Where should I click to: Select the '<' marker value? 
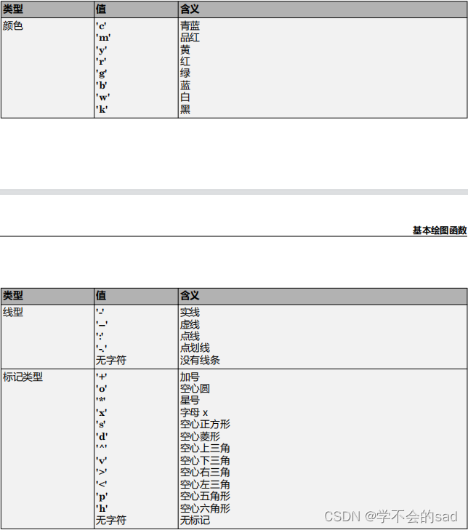tap(101, 484)
